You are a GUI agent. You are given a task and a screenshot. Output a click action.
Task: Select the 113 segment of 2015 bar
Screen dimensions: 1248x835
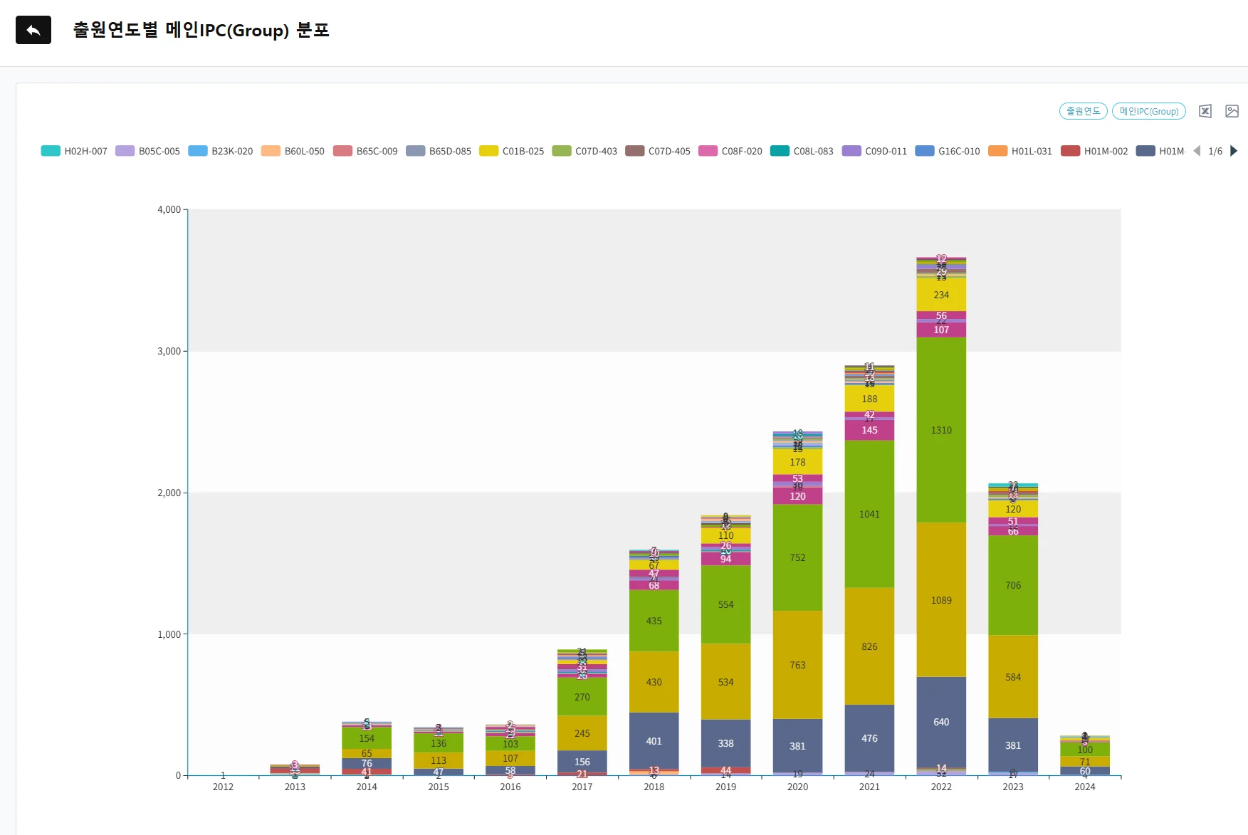click(x=439, y=760)
